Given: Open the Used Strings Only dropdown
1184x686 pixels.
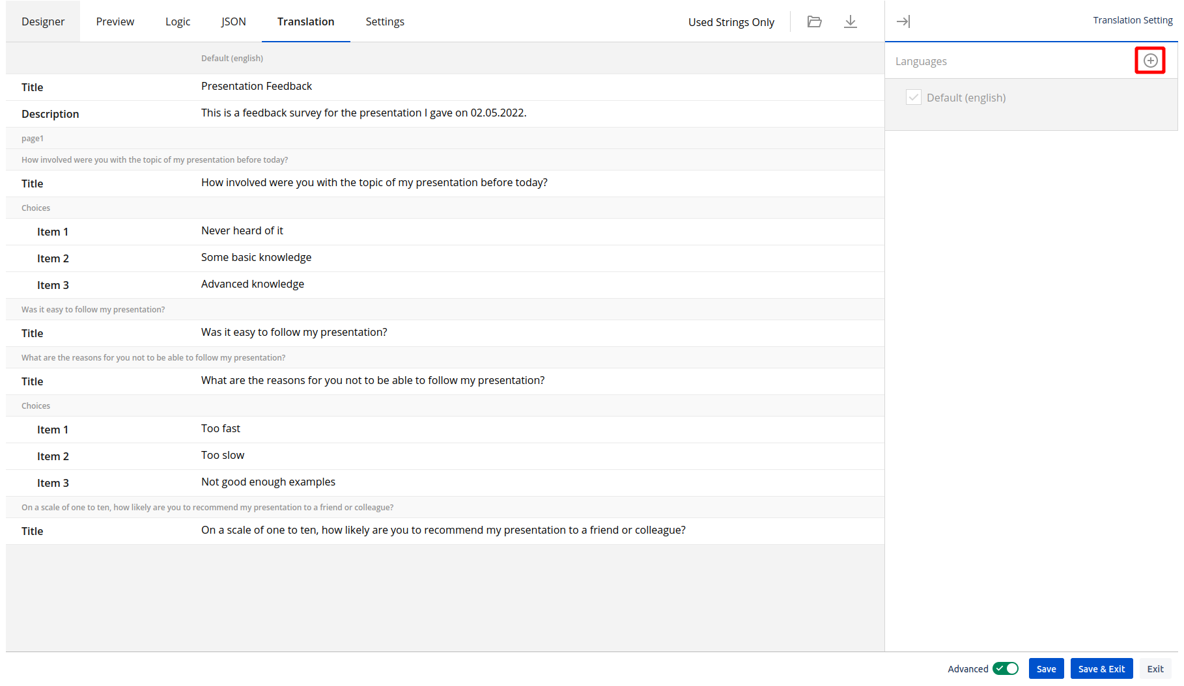Looking at the screenshot, I should (731, 22).
